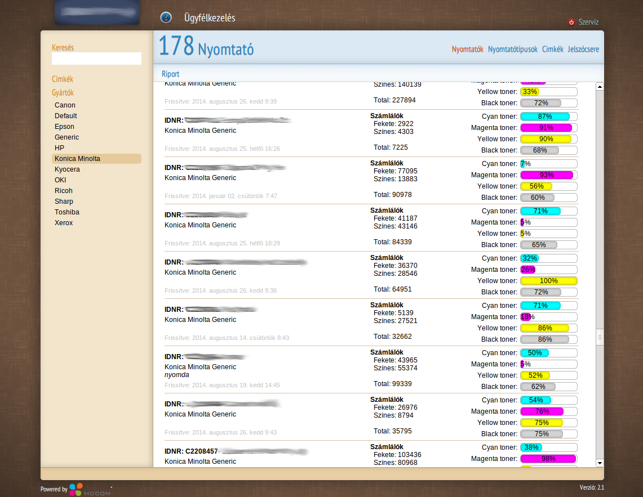The width and height of the screenshot is (643, 497).
Task: Click the 'nyomda' tag text
Action: coord(177,375)
